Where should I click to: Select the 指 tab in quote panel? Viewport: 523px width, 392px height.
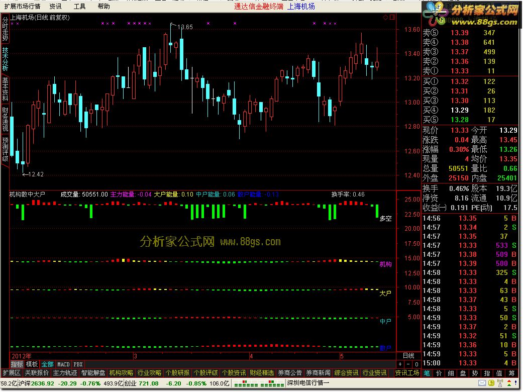487,373
